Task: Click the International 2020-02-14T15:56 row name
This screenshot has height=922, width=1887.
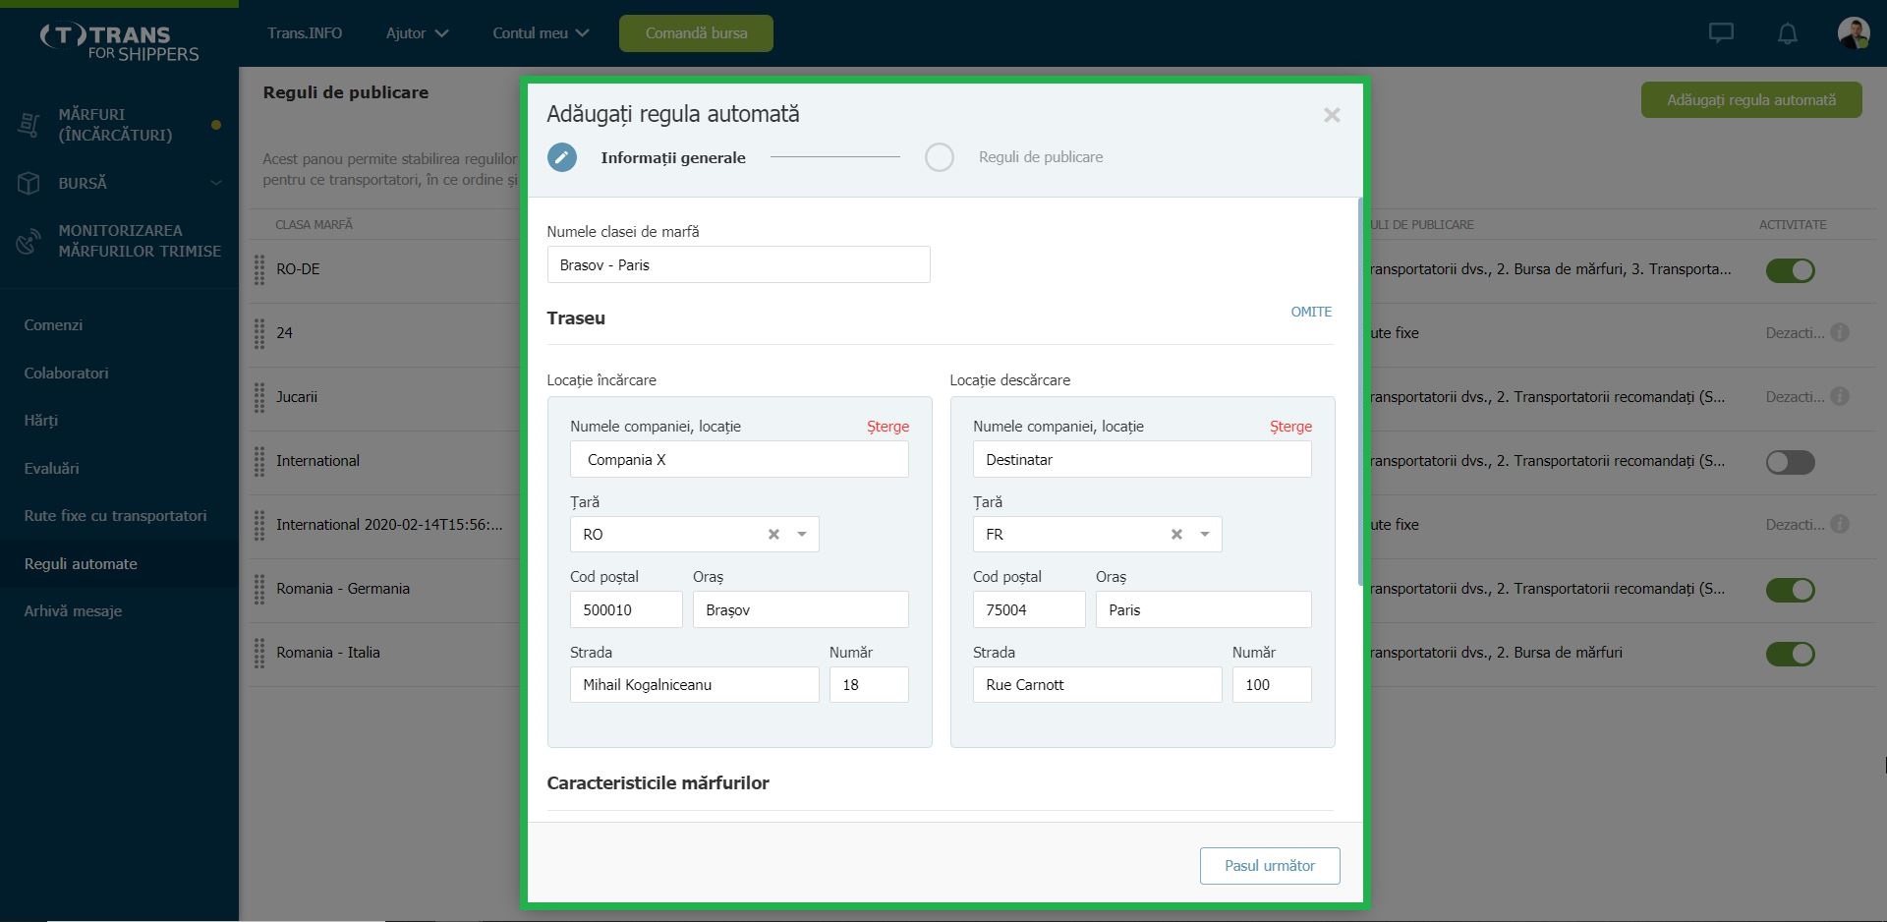Action: click(389, 525)
